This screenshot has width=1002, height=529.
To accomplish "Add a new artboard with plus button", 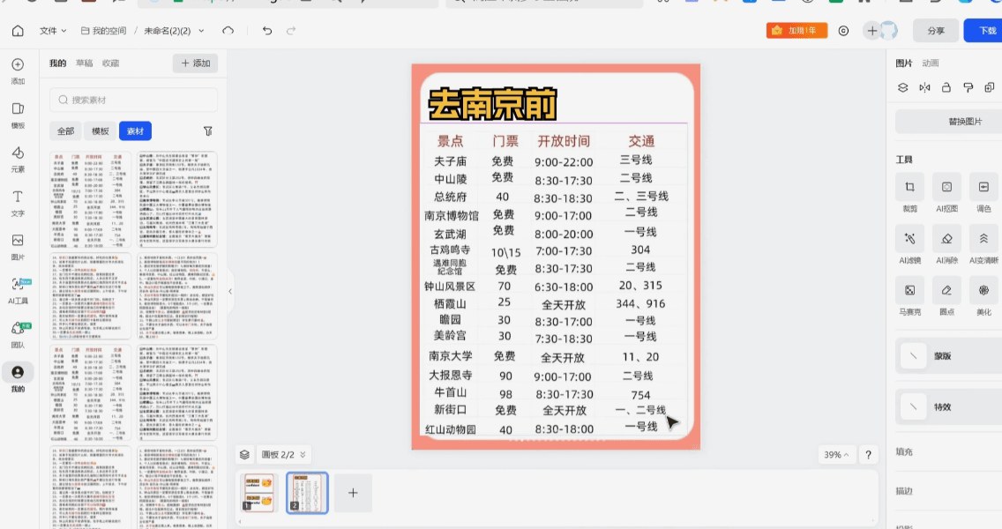I will [353, 493].
